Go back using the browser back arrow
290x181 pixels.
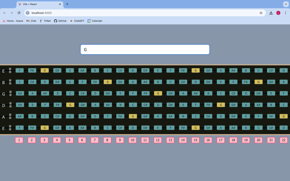pos(5,13)
